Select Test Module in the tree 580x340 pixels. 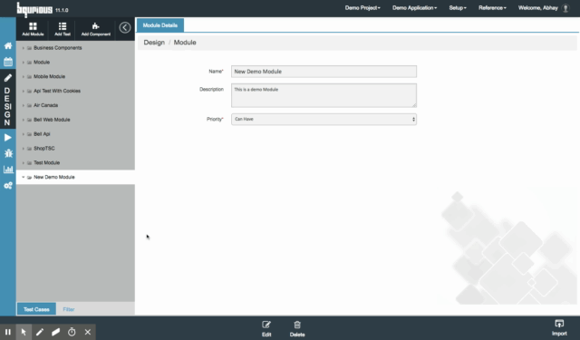(x=46, y=163)
